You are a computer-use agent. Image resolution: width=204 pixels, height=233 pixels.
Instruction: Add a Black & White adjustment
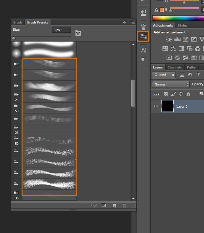coord(182,48)
